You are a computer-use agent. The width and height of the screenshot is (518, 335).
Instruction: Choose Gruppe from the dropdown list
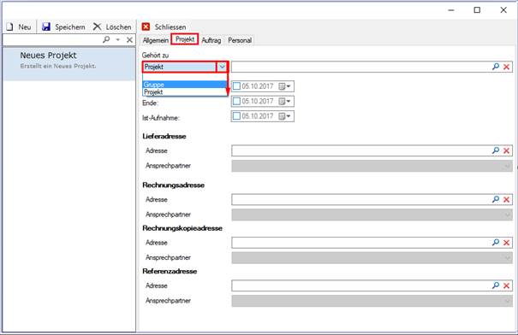(185, 85)
